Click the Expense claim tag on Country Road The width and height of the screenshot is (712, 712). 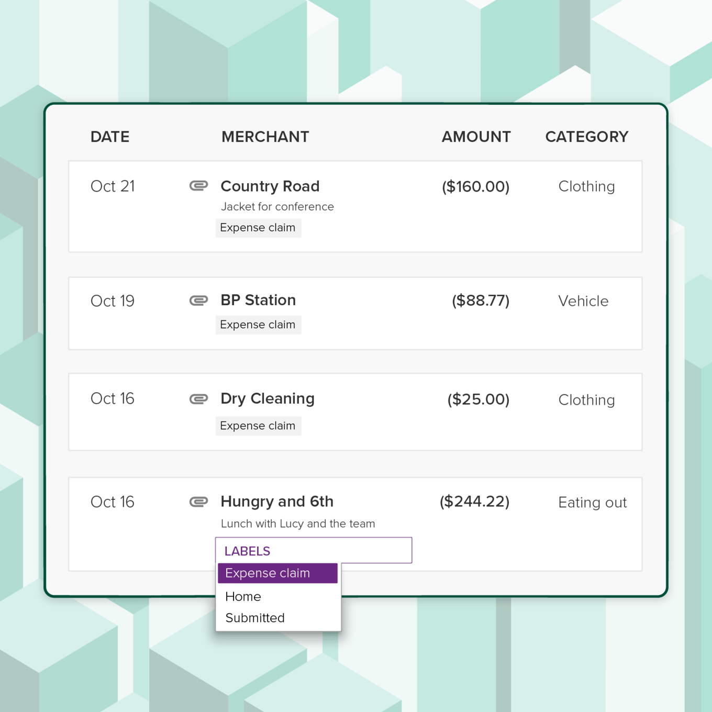pyautogui.click(x=258, y=227)
